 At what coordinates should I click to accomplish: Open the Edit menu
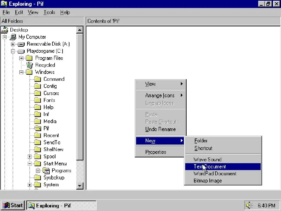[19, 12]
